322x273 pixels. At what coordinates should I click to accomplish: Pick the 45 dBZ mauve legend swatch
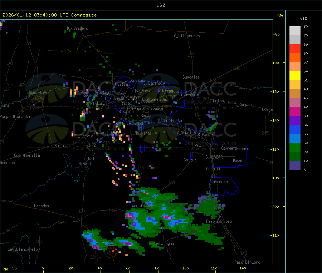(295, 102)
